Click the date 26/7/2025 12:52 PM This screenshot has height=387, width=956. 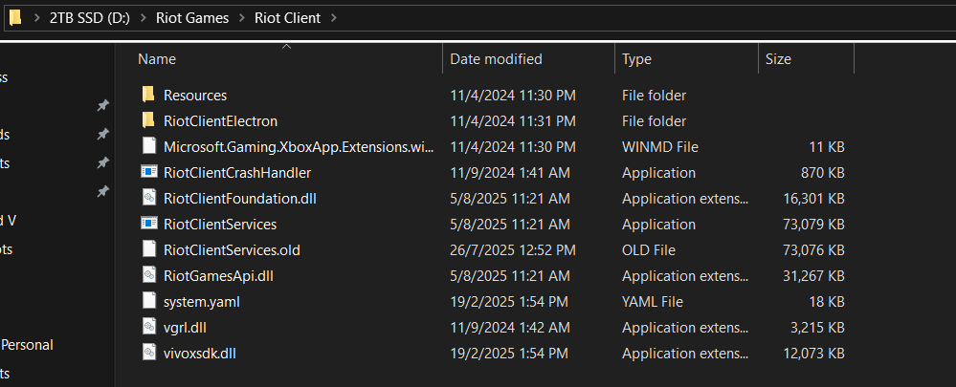click(513, 250)
